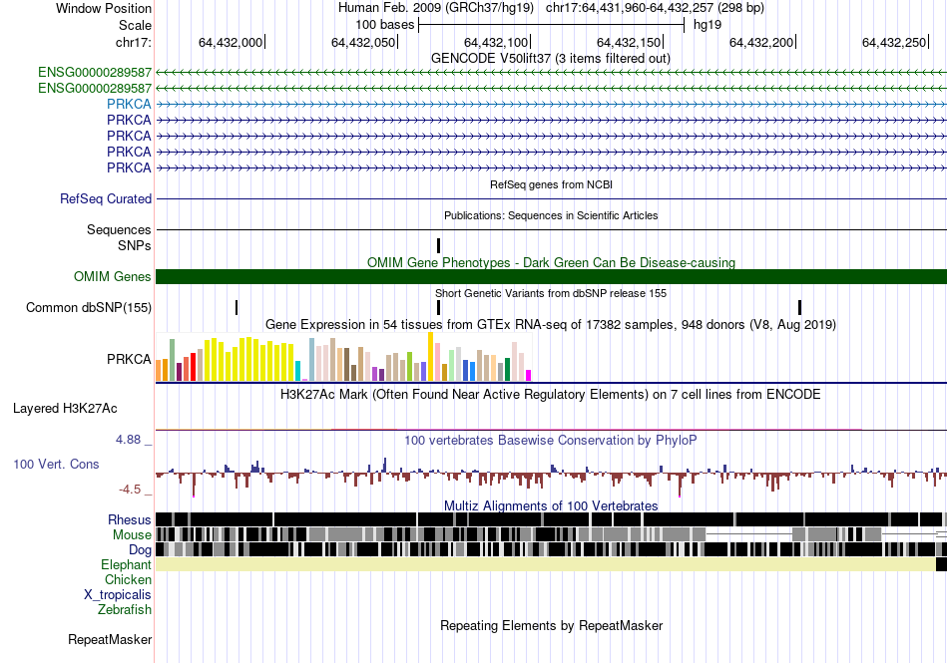Click the SNP marker in the SNPs track
Viewport: 948px width, 663px height.
click(438, 245)
